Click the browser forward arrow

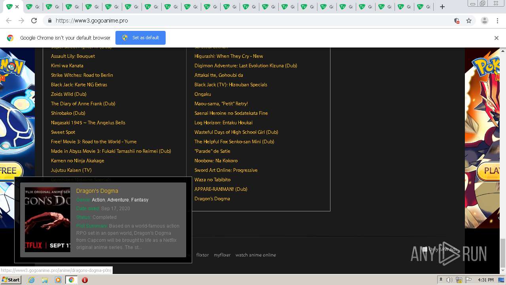[x=21, y=21]
